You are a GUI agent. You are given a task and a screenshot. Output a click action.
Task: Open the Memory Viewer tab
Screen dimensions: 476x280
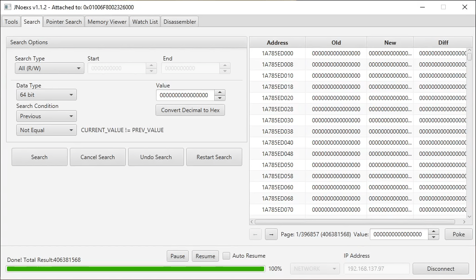click(x=107, y=22)
